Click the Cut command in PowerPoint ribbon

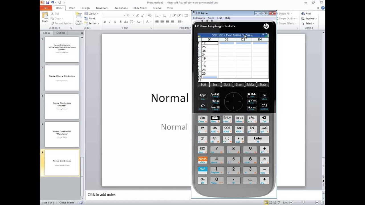click(x=55, y=14)
